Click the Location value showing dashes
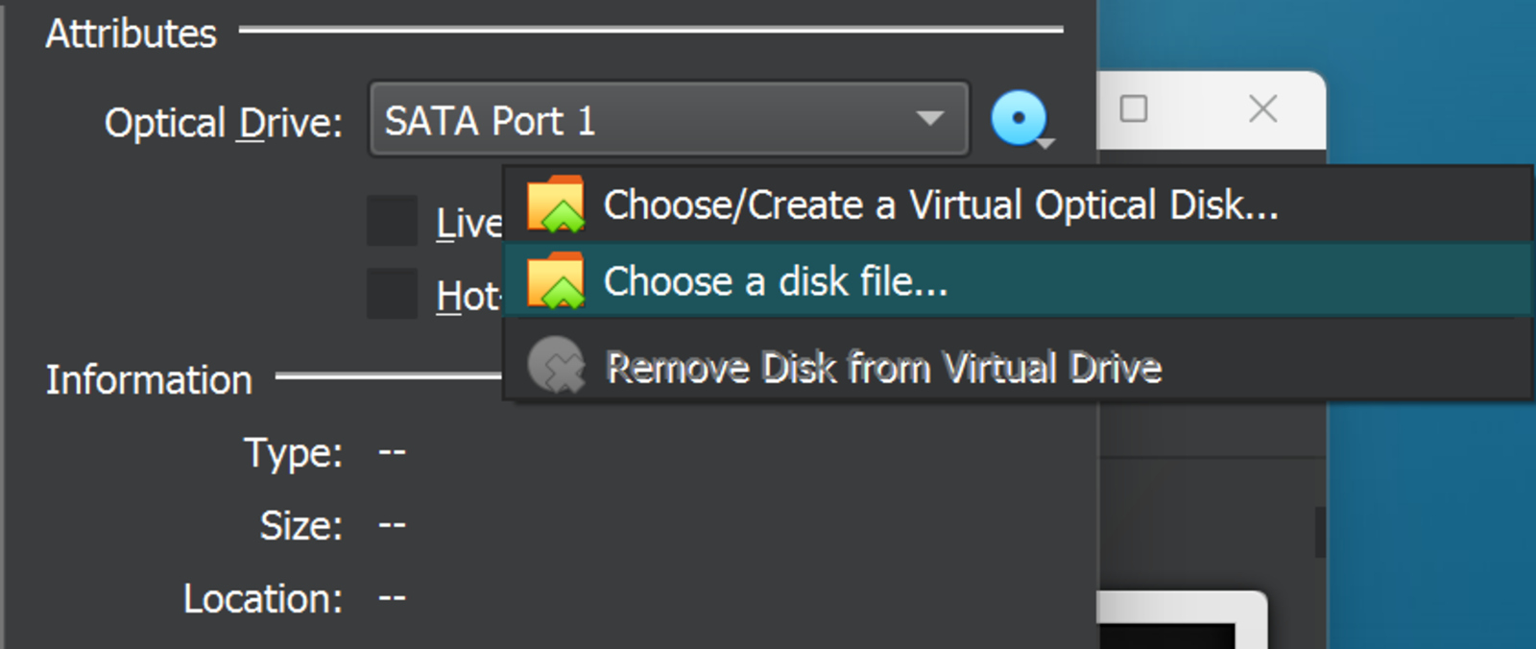1536x649 pixels. click(392, 597)
